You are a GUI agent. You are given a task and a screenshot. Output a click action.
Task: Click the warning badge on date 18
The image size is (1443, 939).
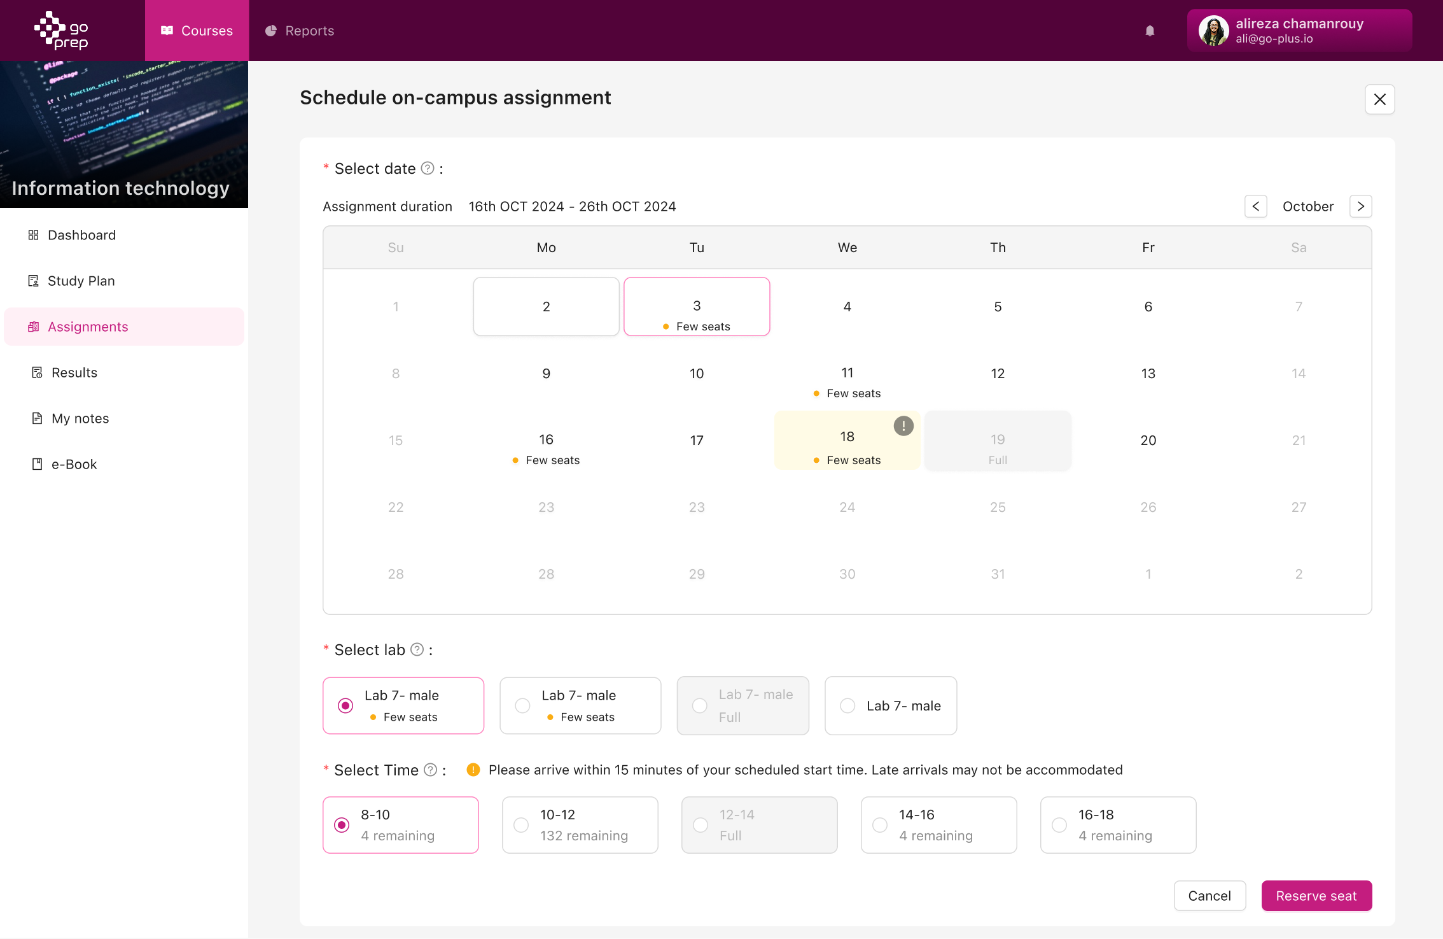point(903,426)
